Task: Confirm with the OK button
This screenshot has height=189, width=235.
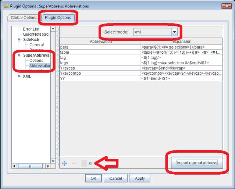Action: tap(93, 178)
